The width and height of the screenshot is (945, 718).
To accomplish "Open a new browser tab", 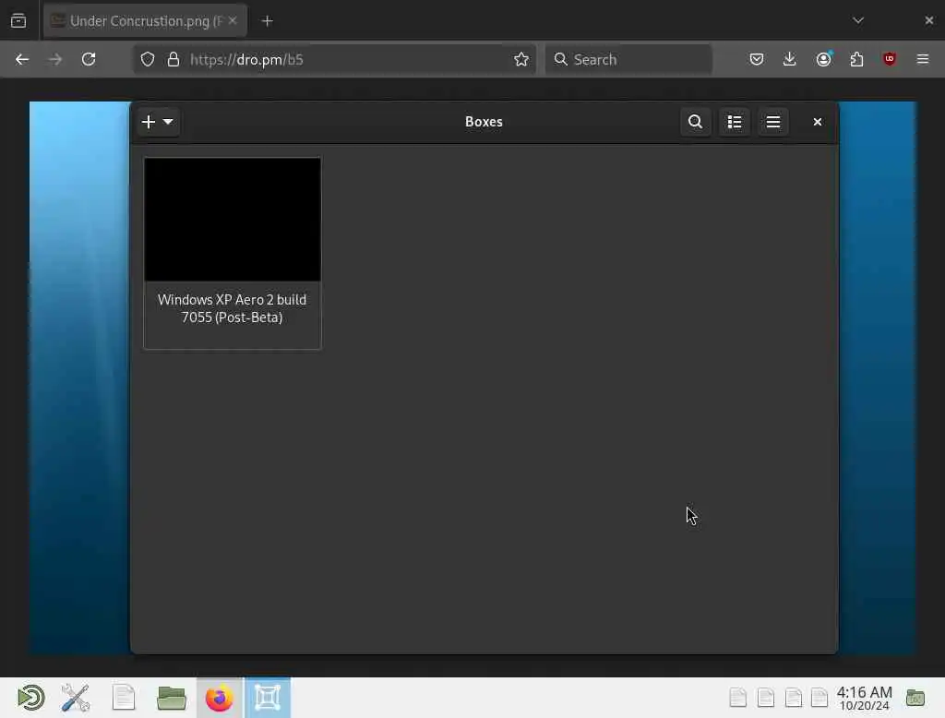I will click(268, 21).
